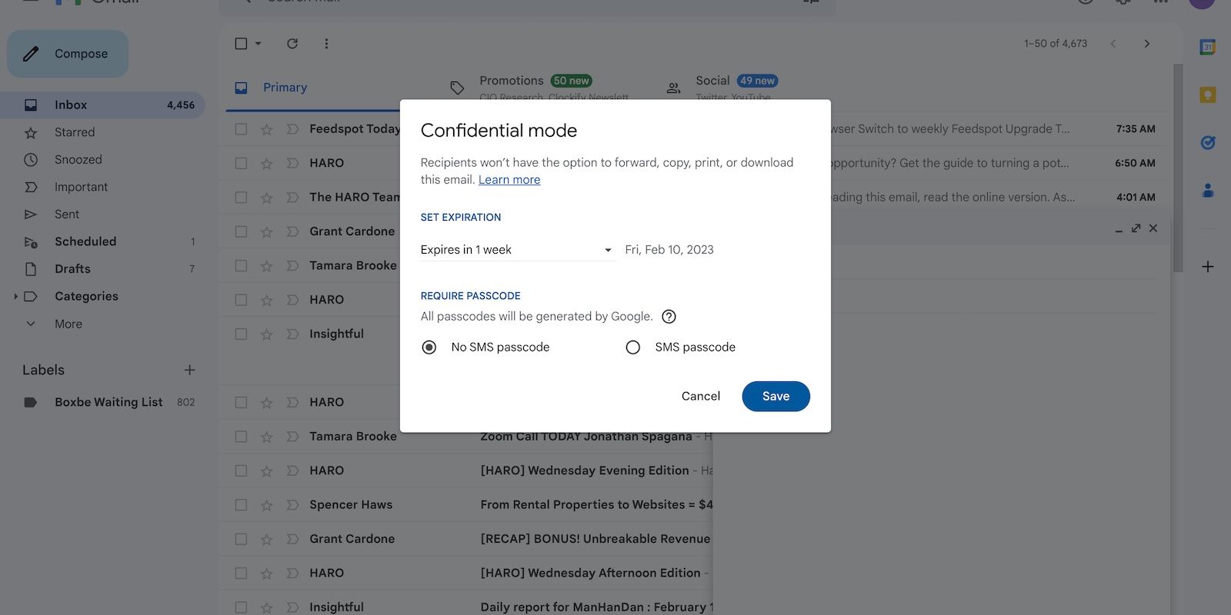
Task: Tick the Tamara Brooke Zoom Call email checkbox
Action: click(x=241, y=437)
